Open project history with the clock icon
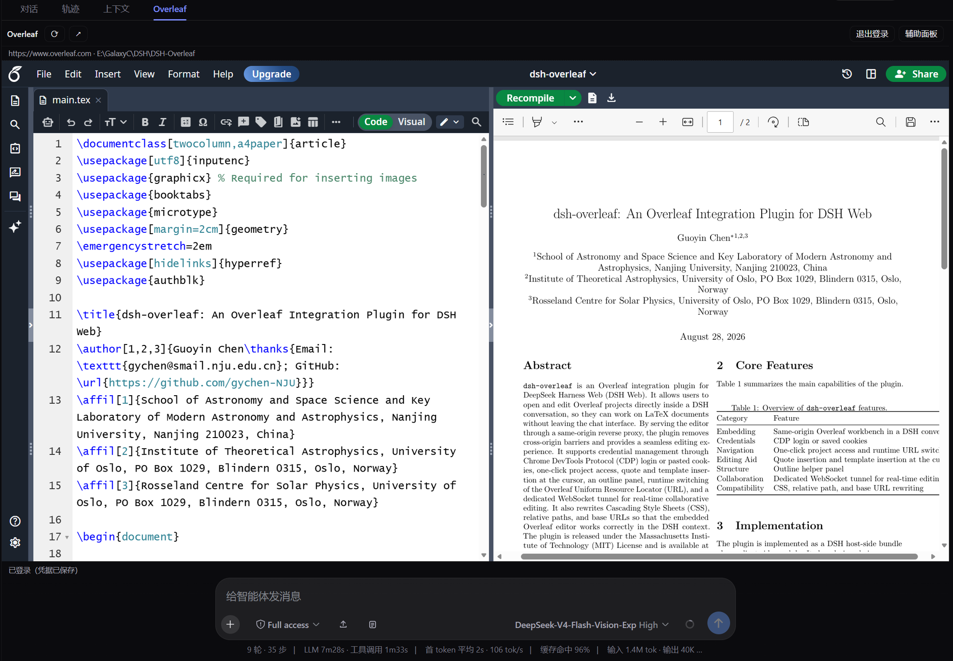Image resolution: width=953 pixels, height=661 pixels. click(847, 74)
